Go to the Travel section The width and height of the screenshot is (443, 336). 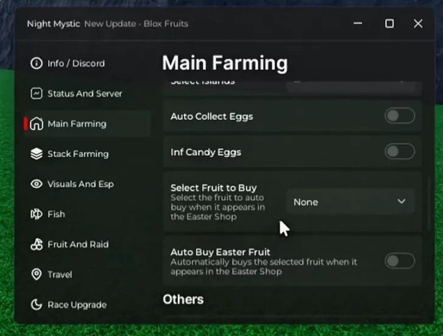(x=59, y=275)
